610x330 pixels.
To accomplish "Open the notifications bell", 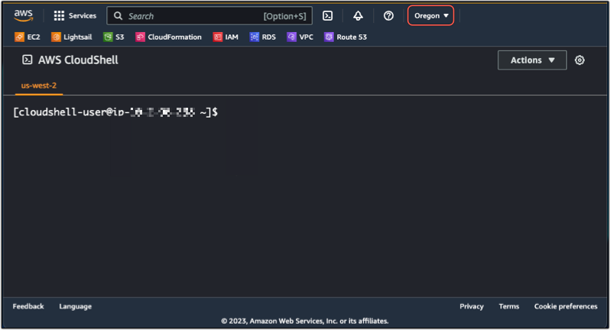I will click(x=358, y=16).
